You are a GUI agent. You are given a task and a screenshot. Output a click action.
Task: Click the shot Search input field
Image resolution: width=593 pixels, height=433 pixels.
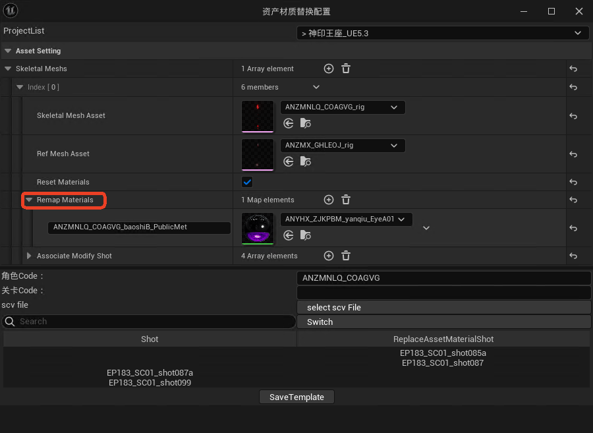point(152,322)
